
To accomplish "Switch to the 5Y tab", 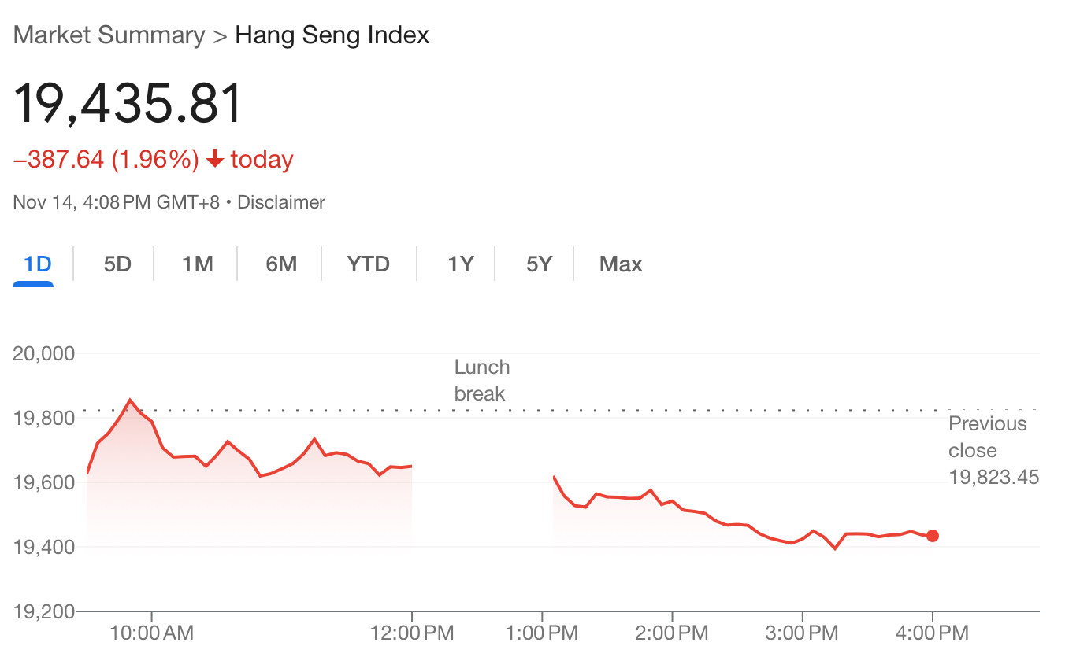I will click(x=540, y=264).
